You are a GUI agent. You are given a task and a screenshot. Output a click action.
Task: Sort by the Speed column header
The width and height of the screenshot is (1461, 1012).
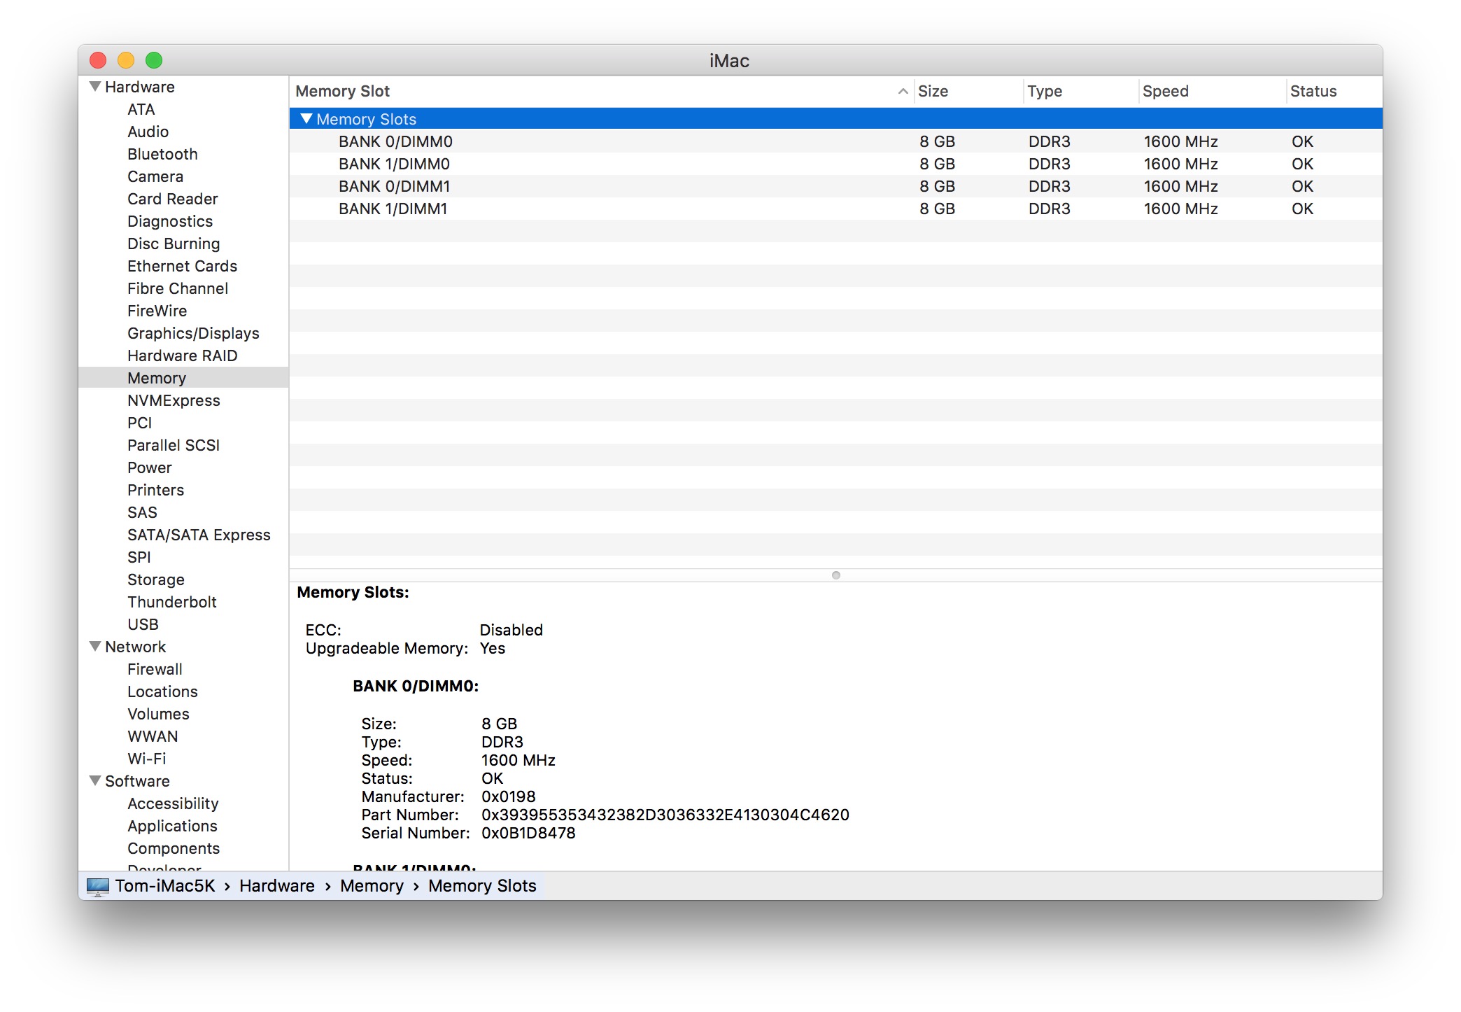pos(1165,91)
